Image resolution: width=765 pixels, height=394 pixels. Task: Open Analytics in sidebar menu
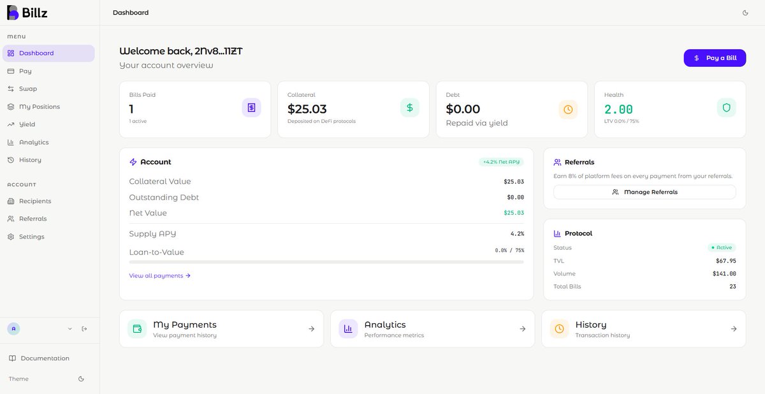(48, 142)
